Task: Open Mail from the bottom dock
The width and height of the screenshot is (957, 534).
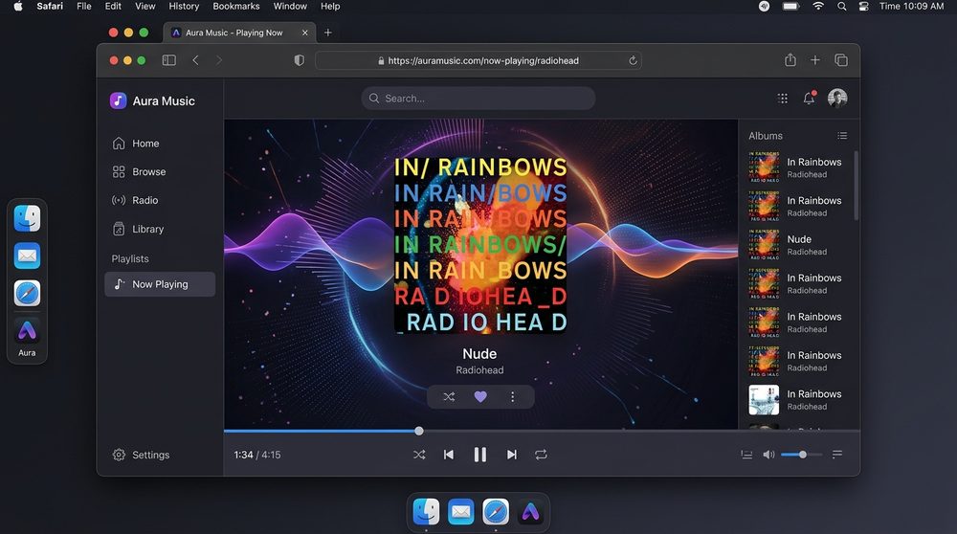Action: click(x=461, y=511)
